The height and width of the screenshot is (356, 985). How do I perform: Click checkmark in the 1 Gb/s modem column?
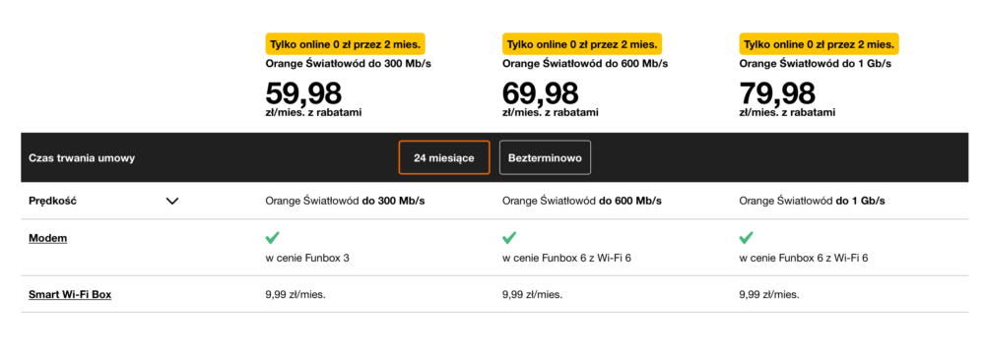coord(747,238)
